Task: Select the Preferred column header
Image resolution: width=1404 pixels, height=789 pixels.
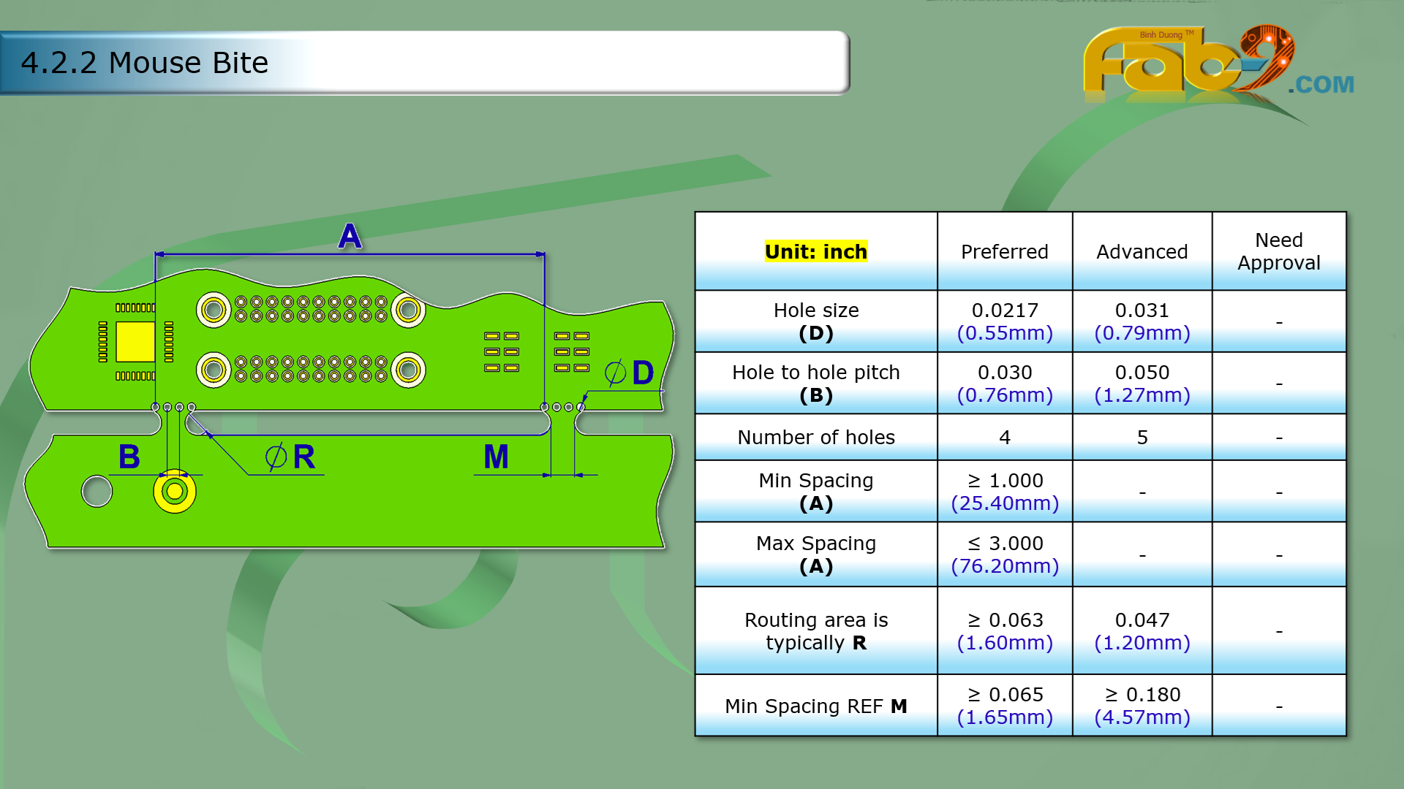Action: click(x=1004, y=251)
